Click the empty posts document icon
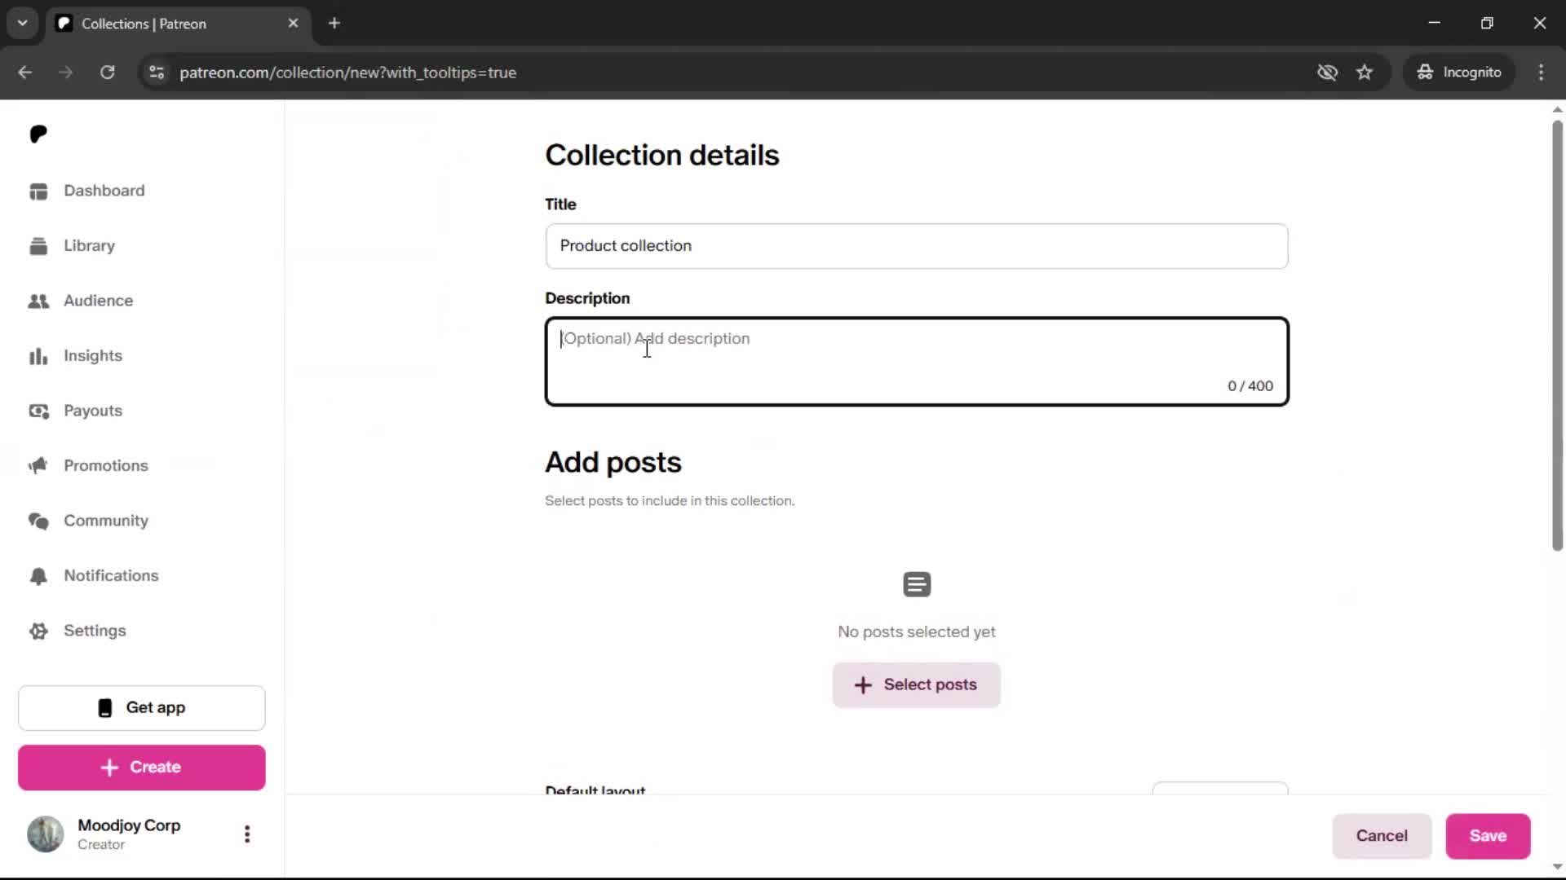 click(917, 584)
